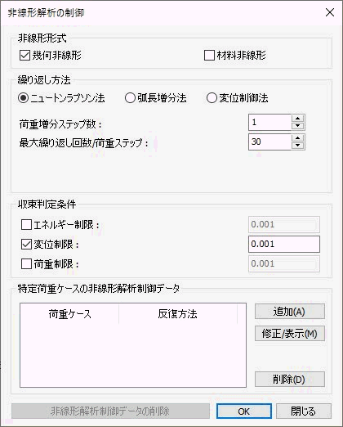Click the 変位制限 tolerance input field
This screenshot has height=427, width=343.
click(284, 244)
